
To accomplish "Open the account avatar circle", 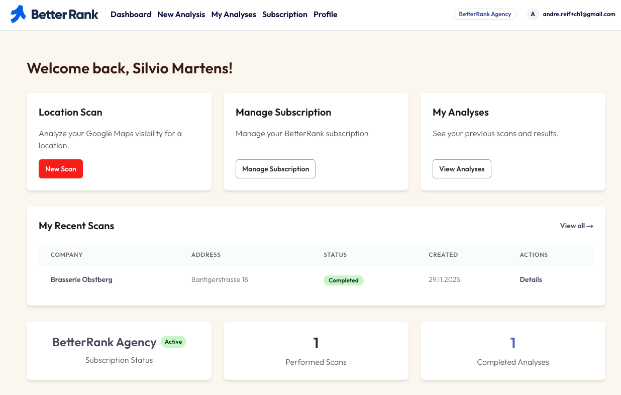I will coord(533,14).
